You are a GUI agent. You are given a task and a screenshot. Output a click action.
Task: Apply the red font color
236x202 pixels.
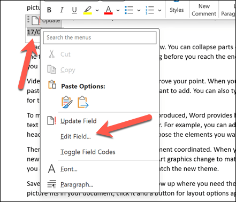pos(109,10)
